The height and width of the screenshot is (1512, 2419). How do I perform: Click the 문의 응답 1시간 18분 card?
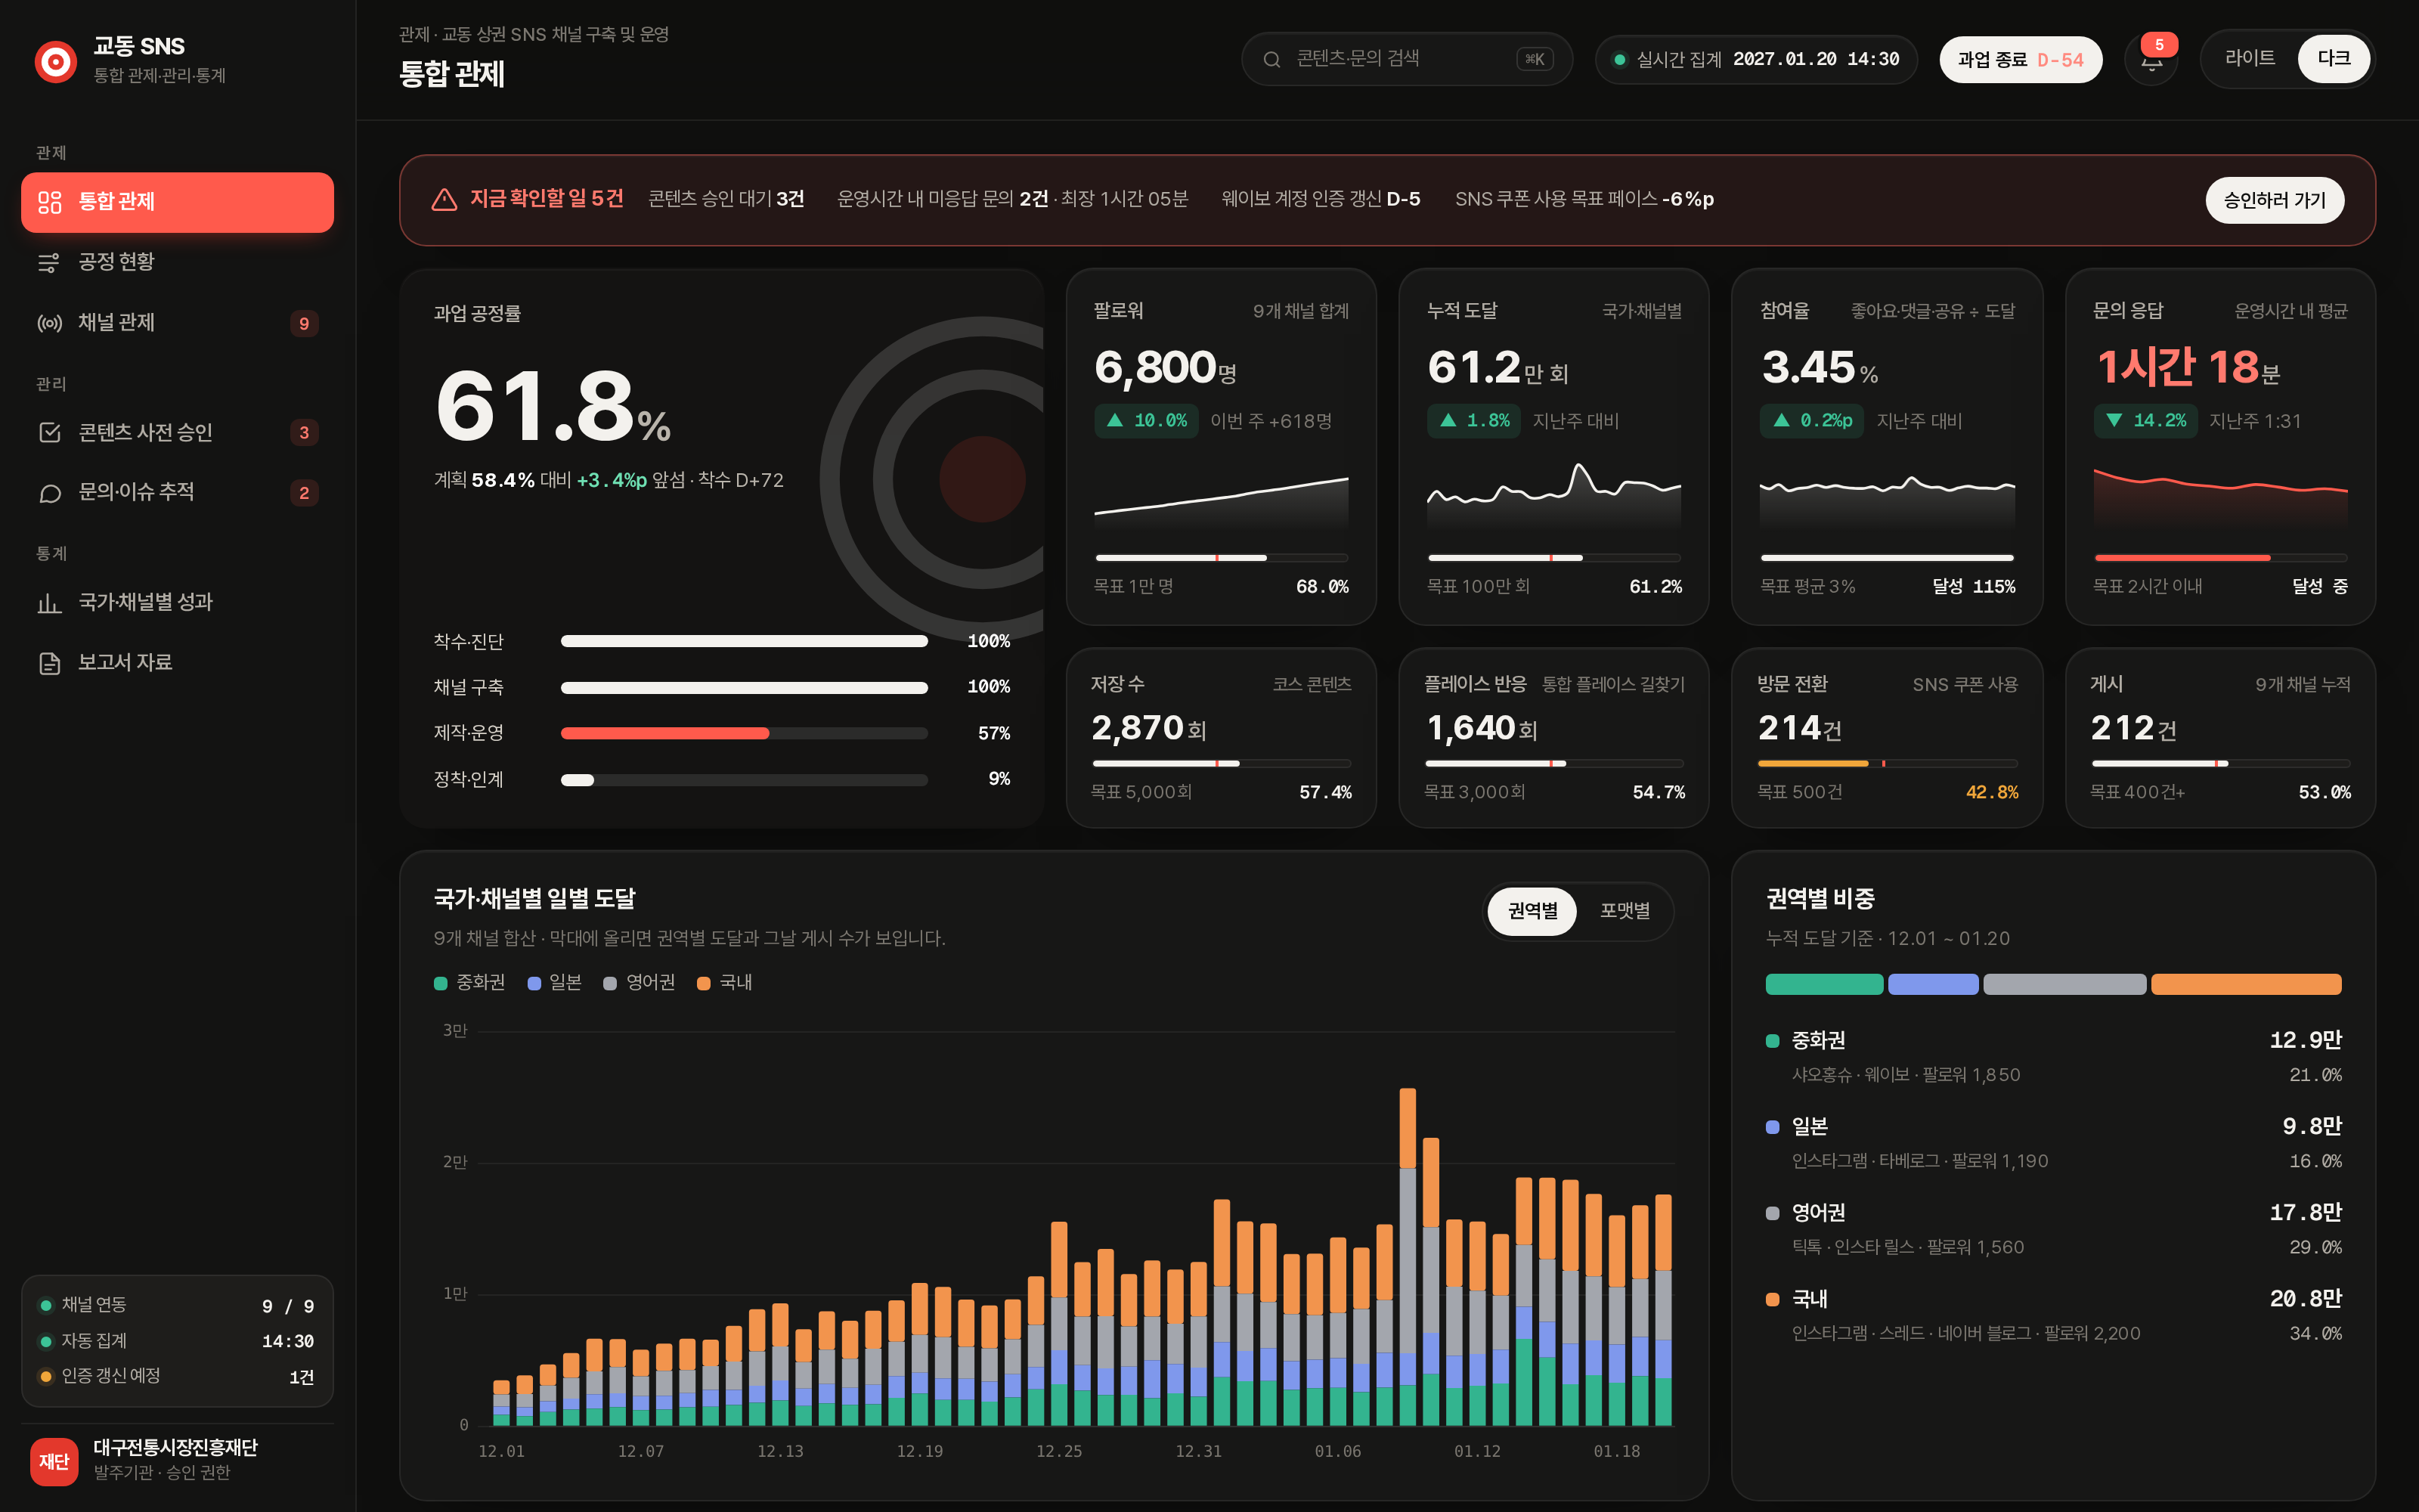(2219, 447)
